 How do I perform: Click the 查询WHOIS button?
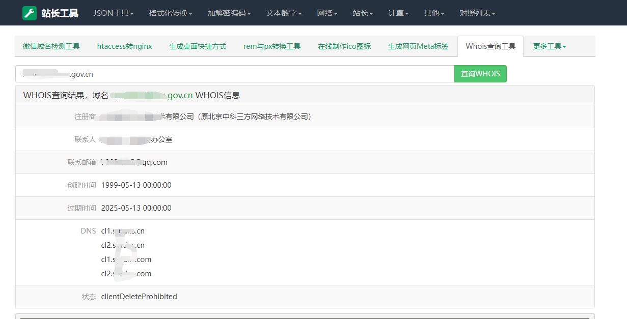pyautogui.click(x=480, y=74)
